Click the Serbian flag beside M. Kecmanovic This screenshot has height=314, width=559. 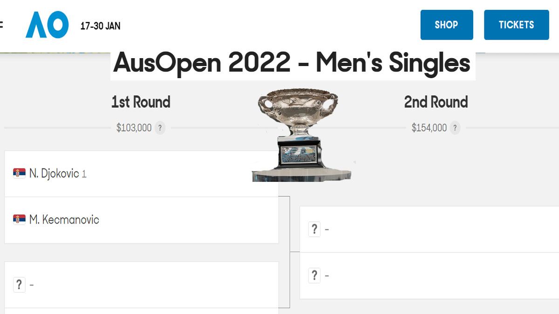[19, 220]
